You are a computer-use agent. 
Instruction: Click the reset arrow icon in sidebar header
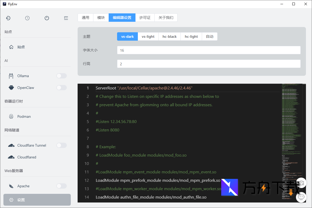8,18
